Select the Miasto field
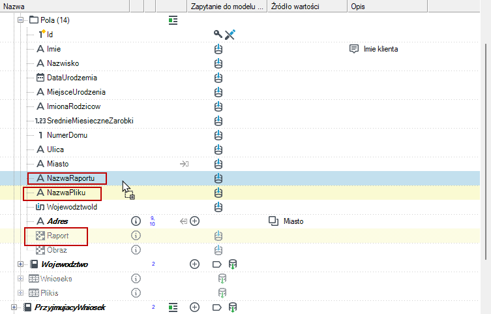Viewport: 491px width, 314px height. 57,164
